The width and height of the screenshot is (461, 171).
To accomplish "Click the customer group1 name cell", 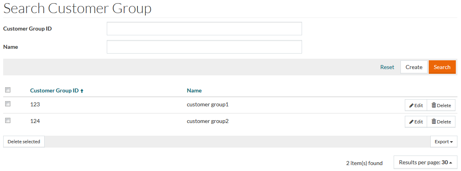I will [208, 105].
